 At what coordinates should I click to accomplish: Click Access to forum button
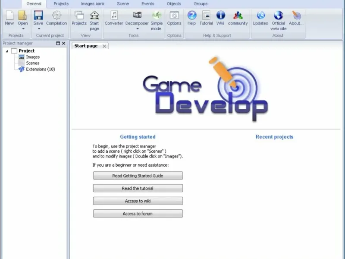(x=138, y=214)
